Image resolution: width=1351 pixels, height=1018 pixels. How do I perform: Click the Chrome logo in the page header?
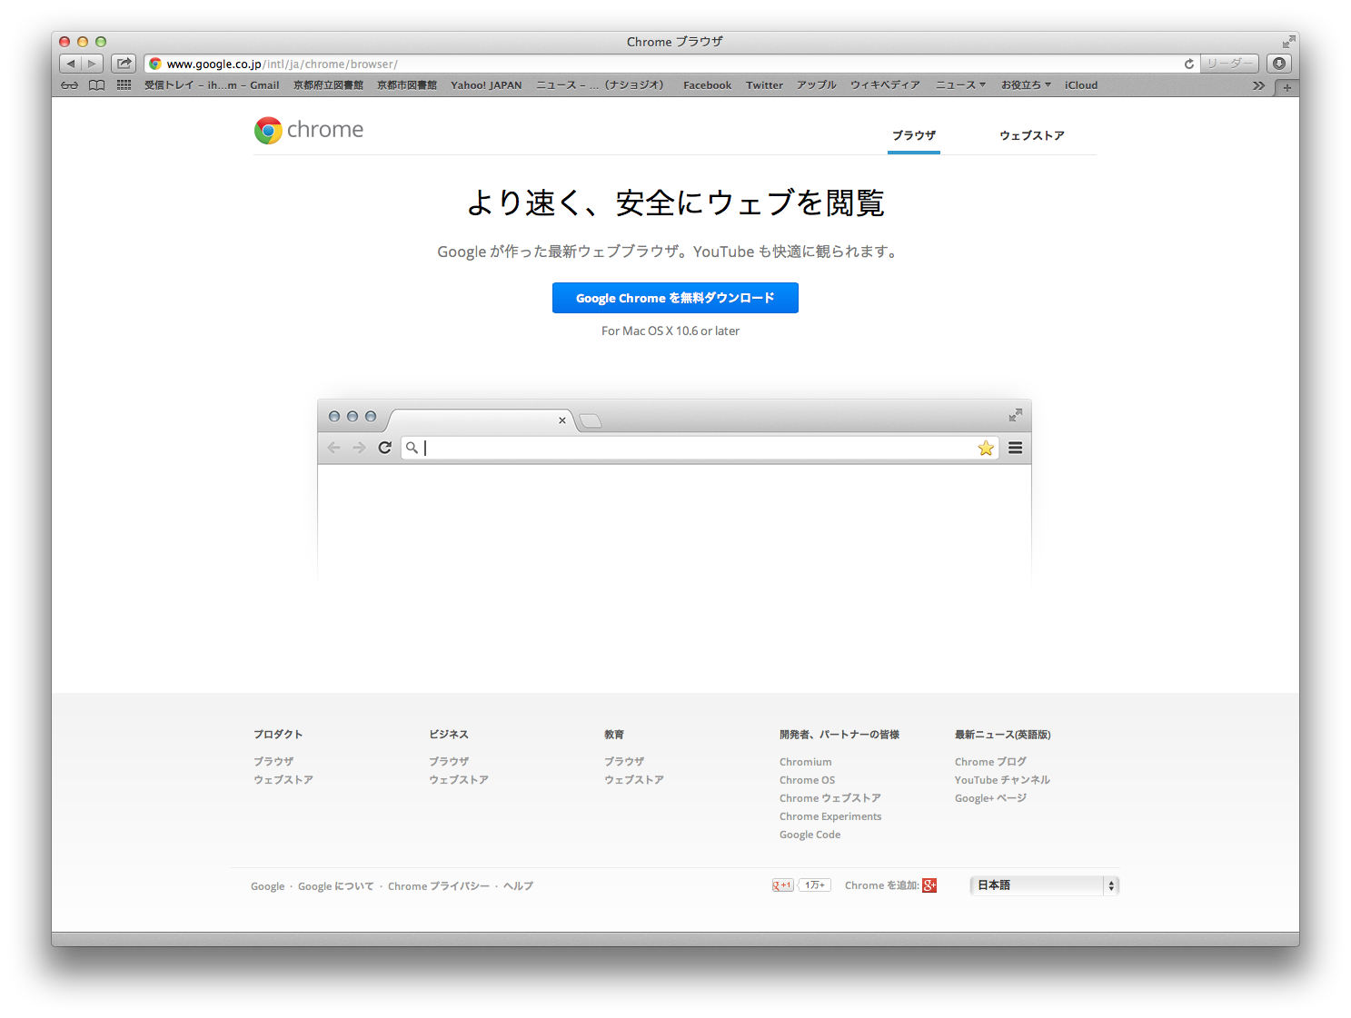click(x=309, y=130)
